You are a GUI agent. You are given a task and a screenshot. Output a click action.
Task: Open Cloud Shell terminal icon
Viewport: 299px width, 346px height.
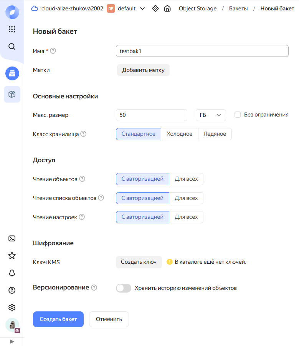pyautogui.click(x=12, y=238)
